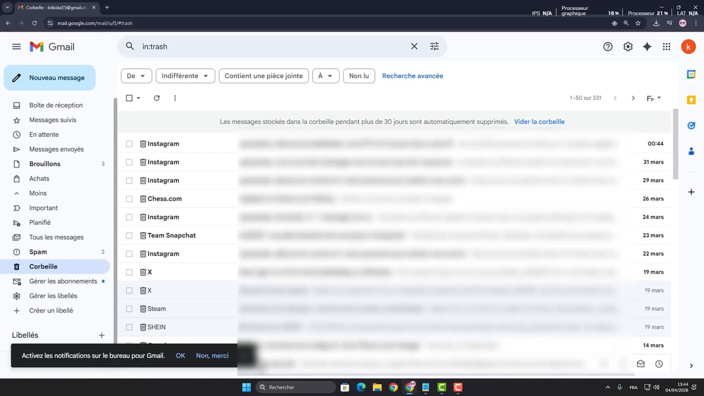
Task: Clear the search with the X icon
Action: pyautogui.click(x=414, y=47)
